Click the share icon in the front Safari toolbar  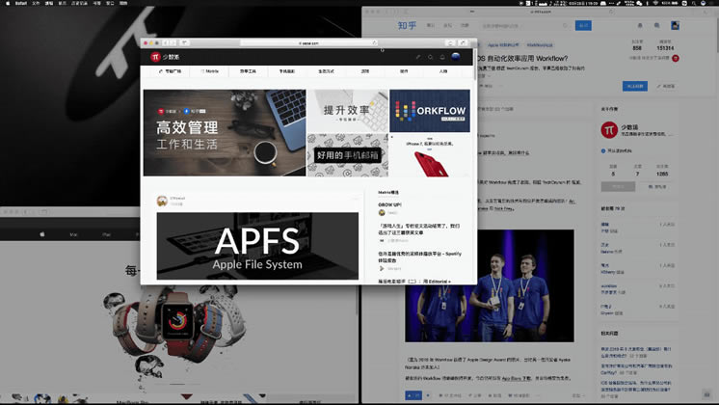pyautogui.click(x=450, y=42)
